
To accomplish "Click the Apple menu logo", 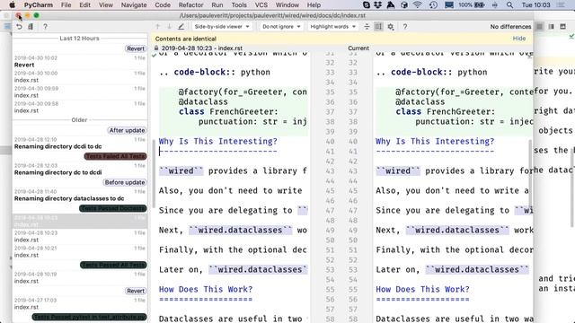I will click(12, 4).
